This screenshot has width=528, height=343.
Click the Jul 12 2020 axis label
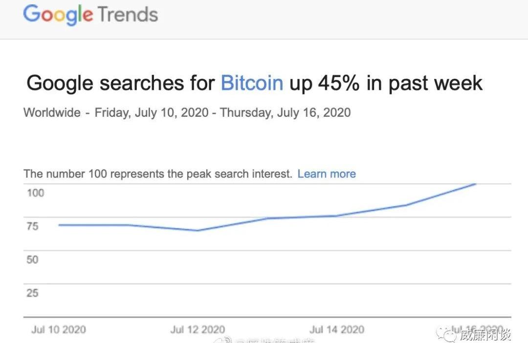point(198,329)
